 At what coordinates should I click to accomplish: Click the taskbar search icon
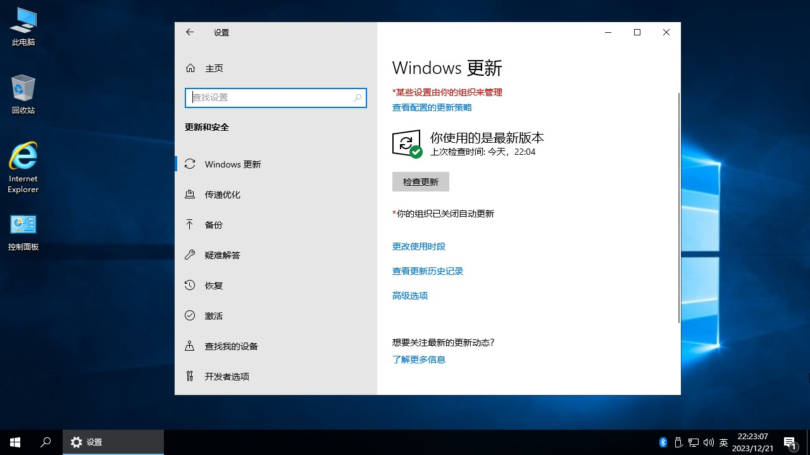click(46, 442)
